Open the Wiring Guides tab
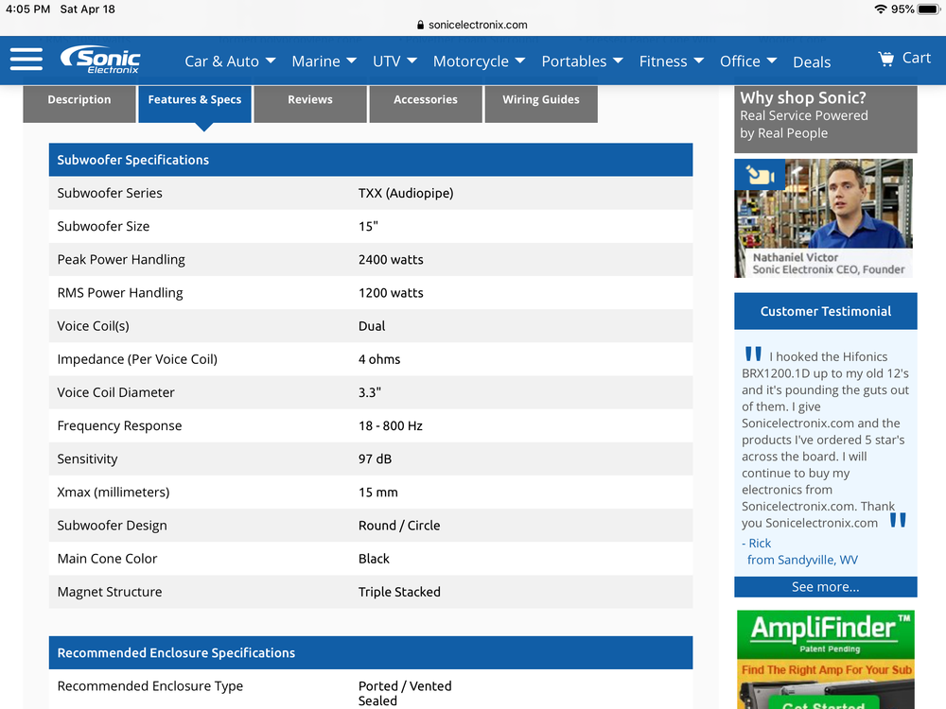 pos(541,104)
